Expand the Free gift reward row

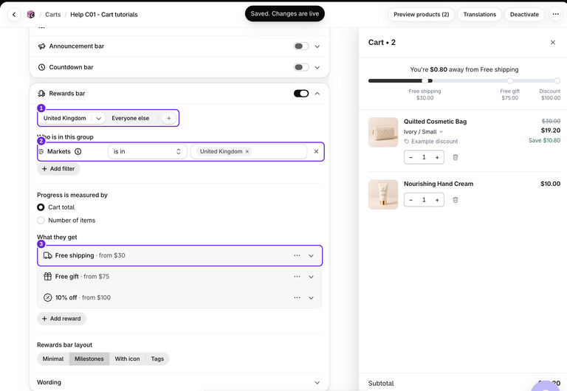tap(311, 277)
